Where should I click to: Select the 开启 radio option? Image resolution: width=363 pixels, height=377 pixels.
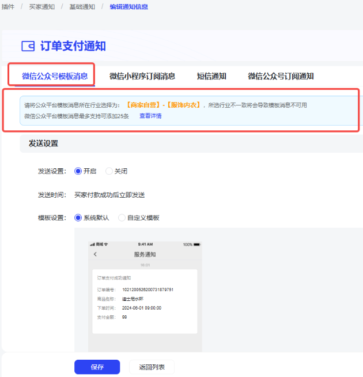79,171
